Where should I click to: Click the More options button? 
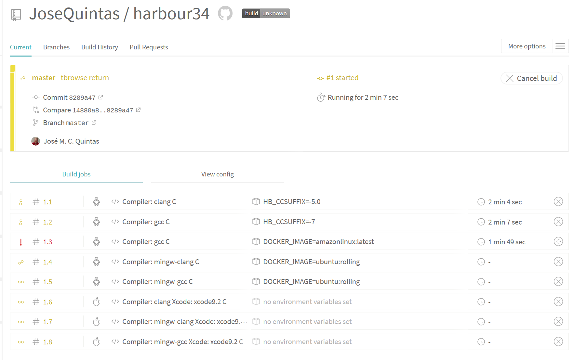pyautogui.click(x=527, y=46)
